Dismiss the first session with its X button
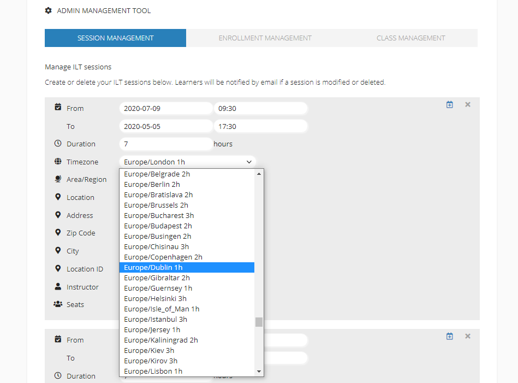 tap(467, 104)
